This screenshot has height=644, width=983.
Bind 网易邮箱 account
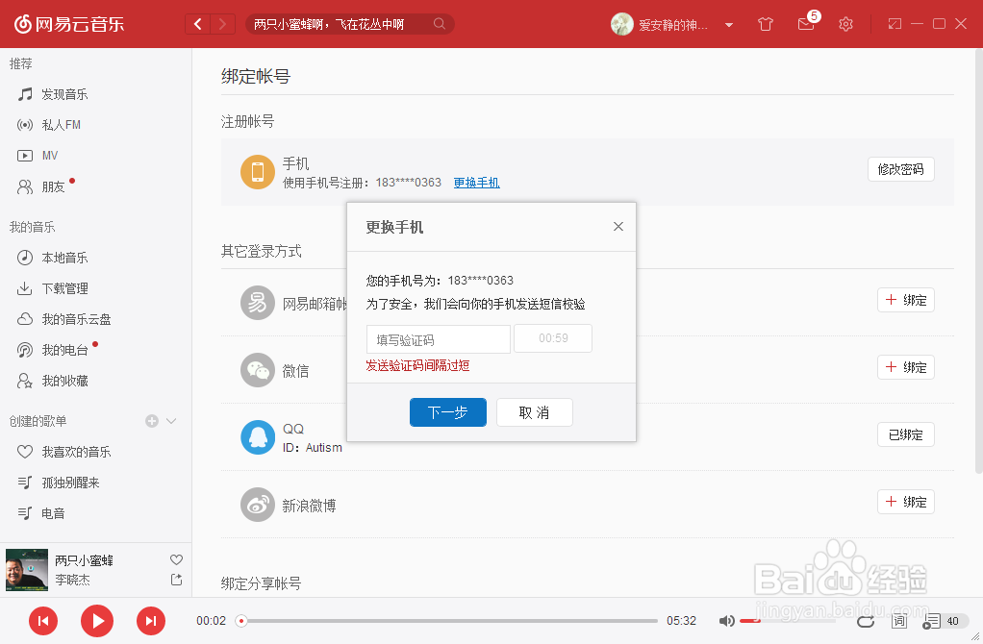[906, 300]
